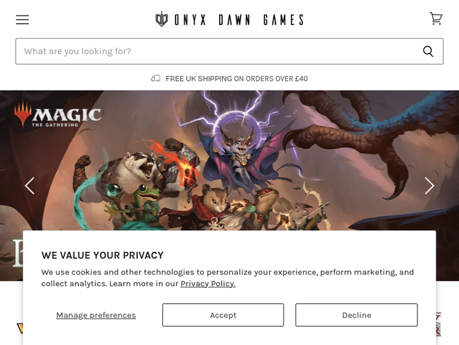This screenshot has height=345, width=459.
Task: Open Manage preferences for cookies
Action: pos(96,315)
